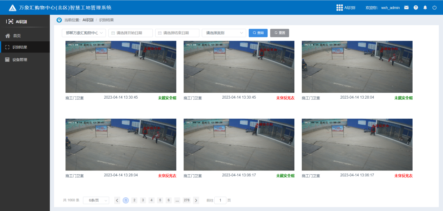443x211 pixels.
Task: Click the power logout icon
Action: coord(435,7)
